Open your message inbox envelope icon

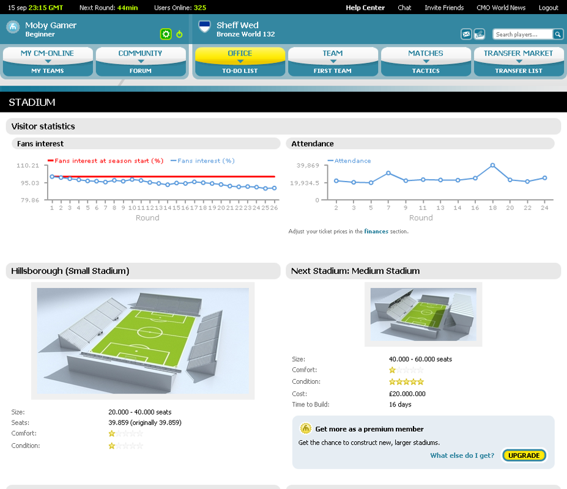(x=467, y=34)
